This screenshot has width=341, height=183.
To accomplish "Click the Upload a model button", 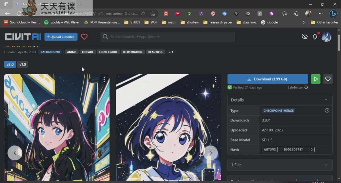I will (61, 37).
